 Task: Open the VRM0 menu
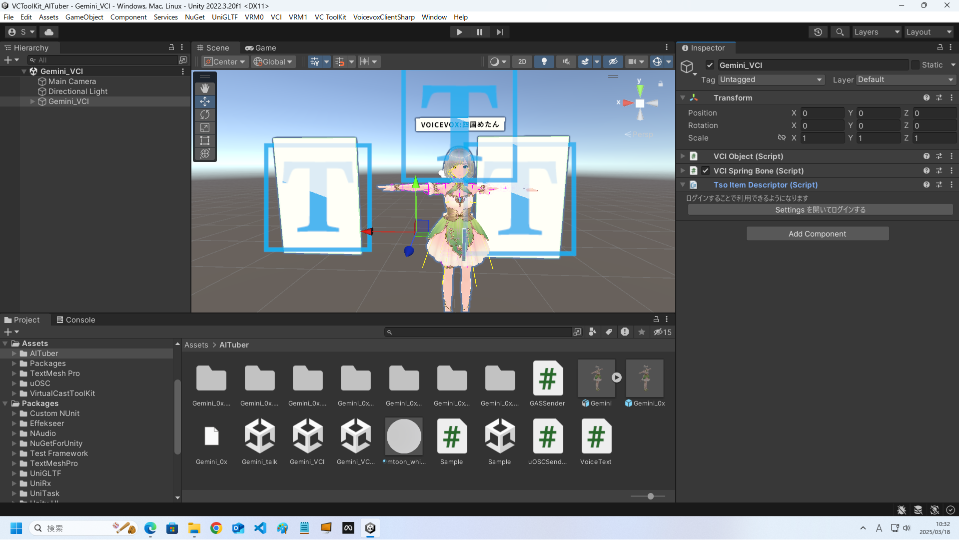tap(254, 17)
